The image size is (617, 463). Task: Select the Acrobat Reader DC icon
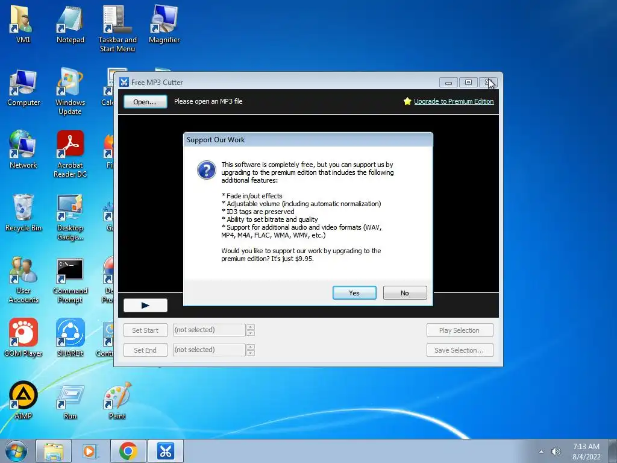click(70, 154)
